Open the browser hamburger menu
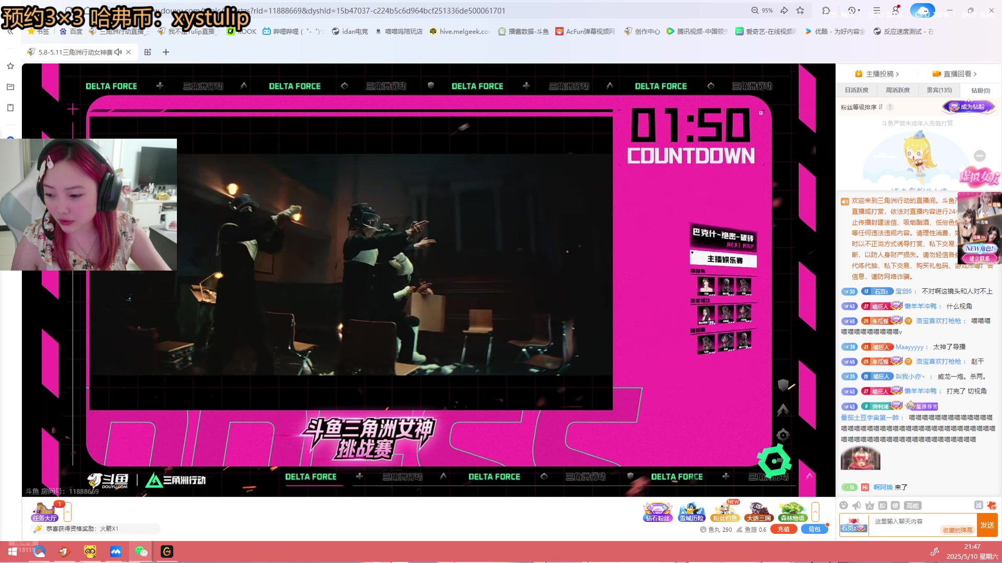 coord(877,10)
